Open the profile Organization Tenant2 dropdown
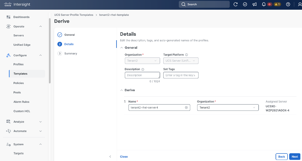The height and width of the screenshot is (161, 302). coord(228,108)
